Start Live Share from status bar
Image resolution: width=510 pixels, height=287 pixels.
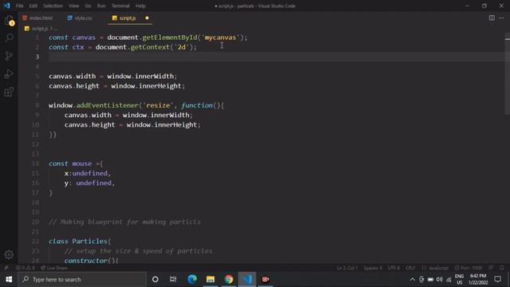54,268
